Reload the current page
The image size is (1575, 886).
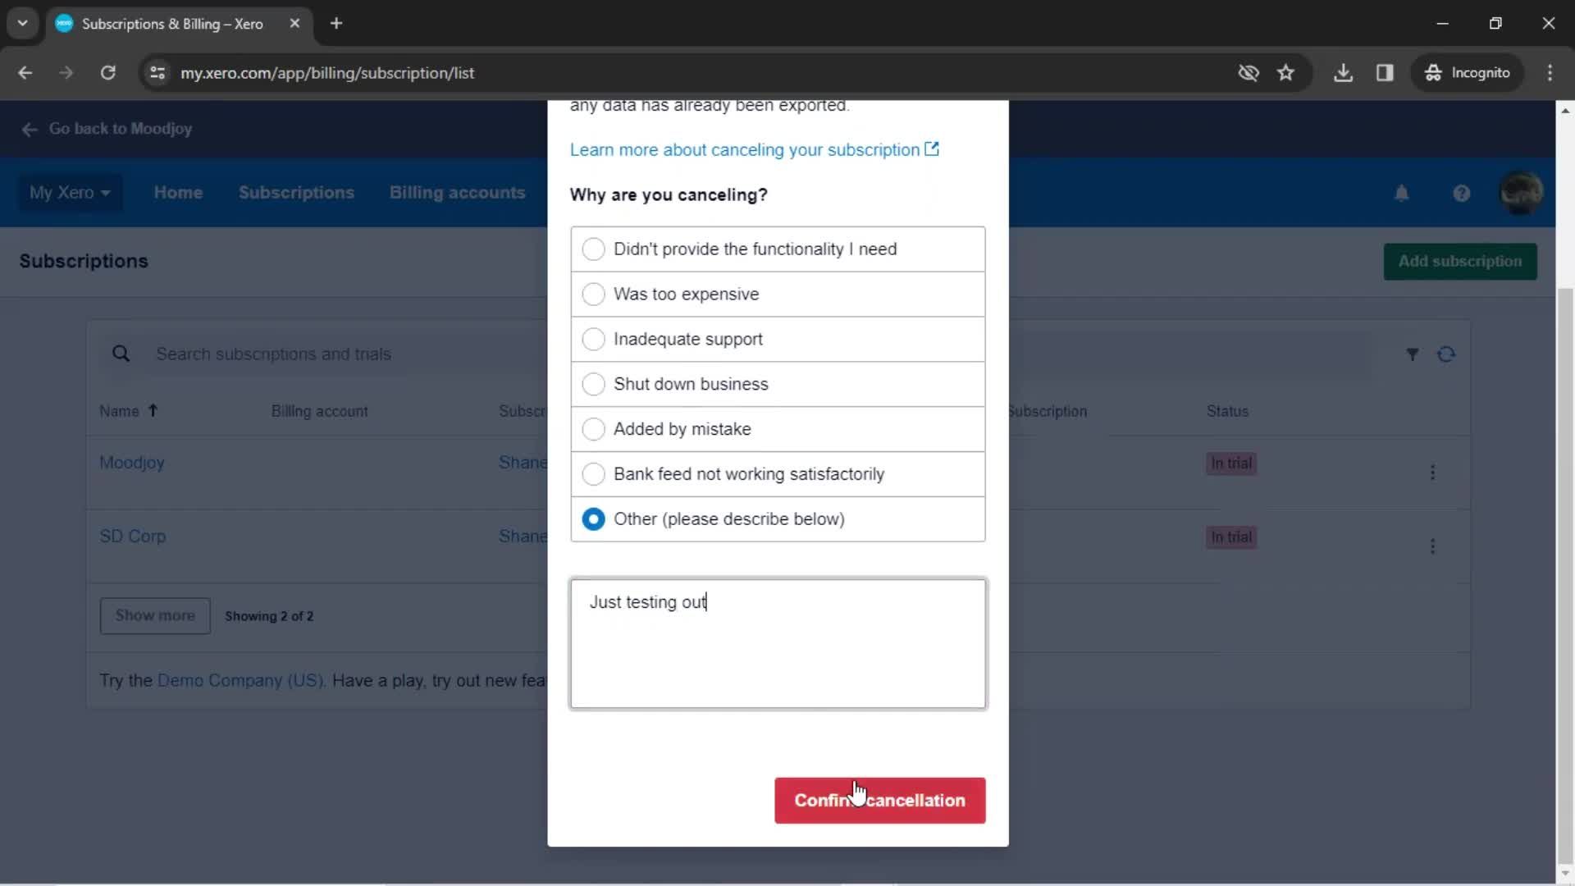pyautogui.click(x=107, y=73)
